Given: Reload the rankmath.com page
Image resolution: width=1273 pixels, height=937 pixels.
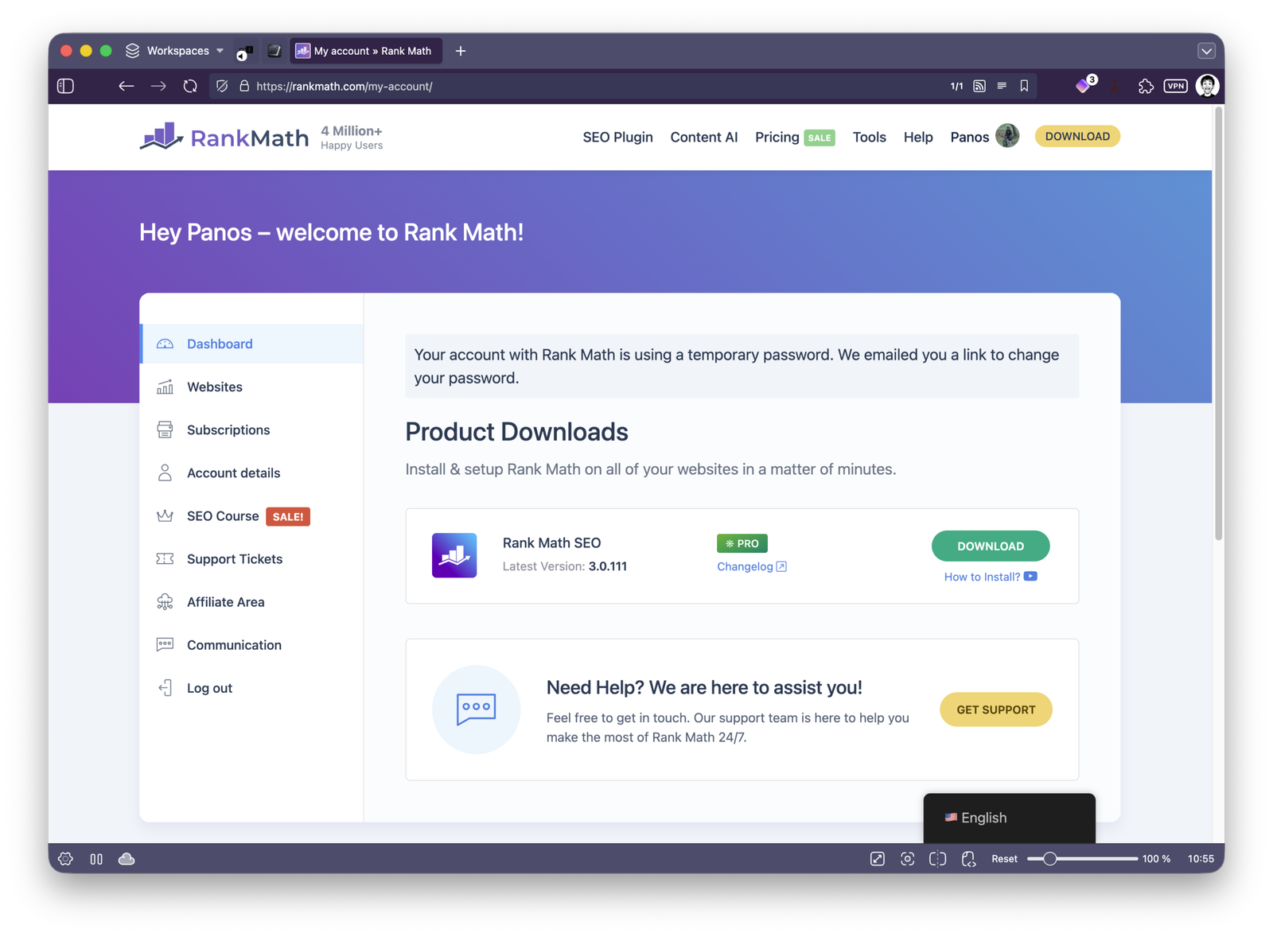Looking at the screenshot, I should pyautogui.click(x=190, y=86).
